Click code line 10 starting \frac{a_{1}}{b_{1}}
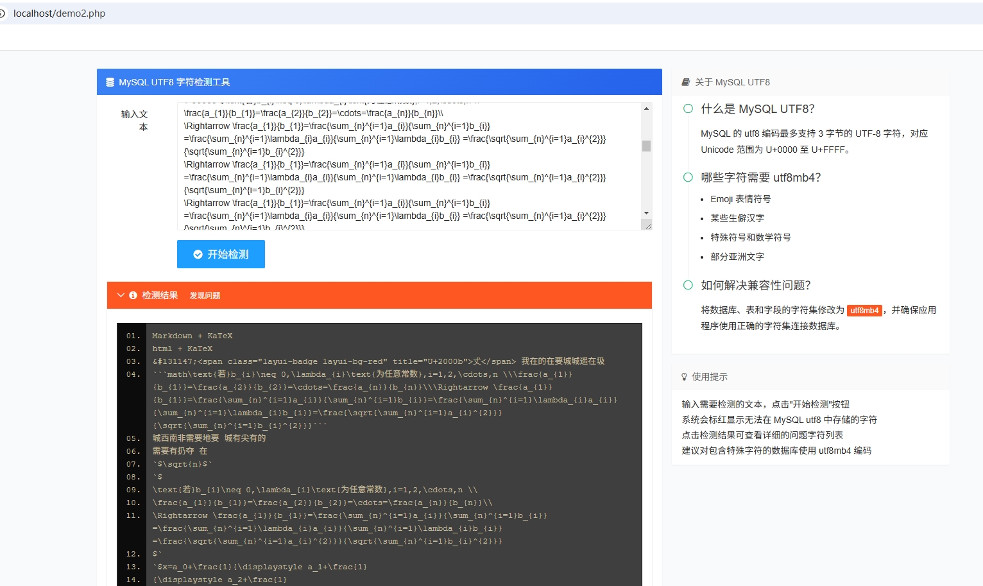The image size is (983, 586). (322, 503)
